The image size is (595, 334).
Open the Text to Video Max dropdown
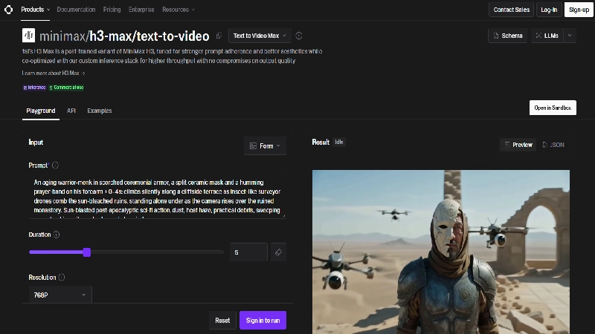click(260, 36)
